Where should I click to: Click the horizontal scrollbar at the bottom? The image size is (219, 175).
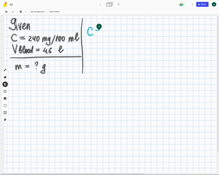point(72,174)
